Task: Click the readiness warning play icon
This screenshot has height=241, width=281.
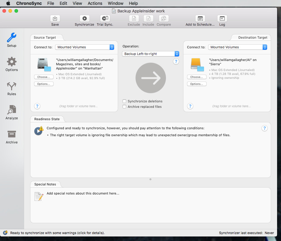Action: coord(39,131)
